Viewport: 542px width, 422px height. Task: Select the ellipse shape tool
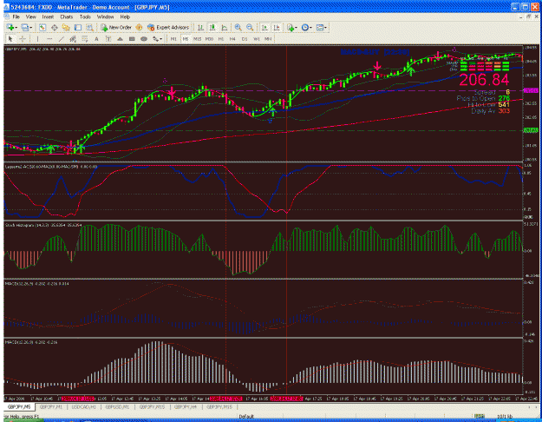144,39
